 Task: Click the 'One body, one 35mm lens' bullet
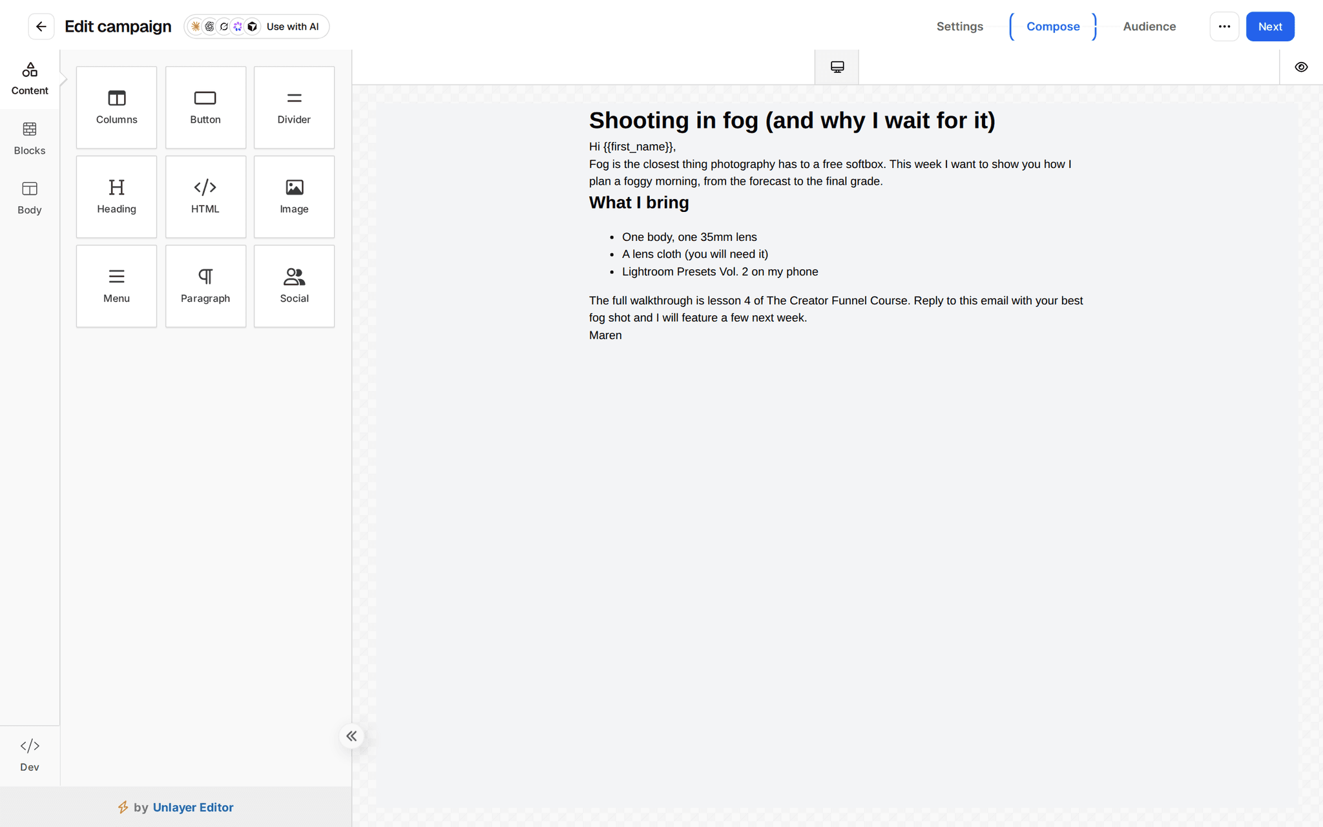pyautogui.click(x=689, y=237)
